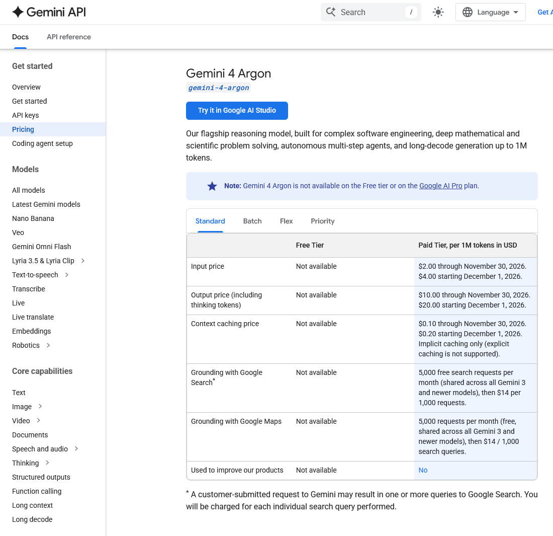This screenshot has width=553, height=536.
Task: Open the Overview sidebar link
Action: click(26, 87)
